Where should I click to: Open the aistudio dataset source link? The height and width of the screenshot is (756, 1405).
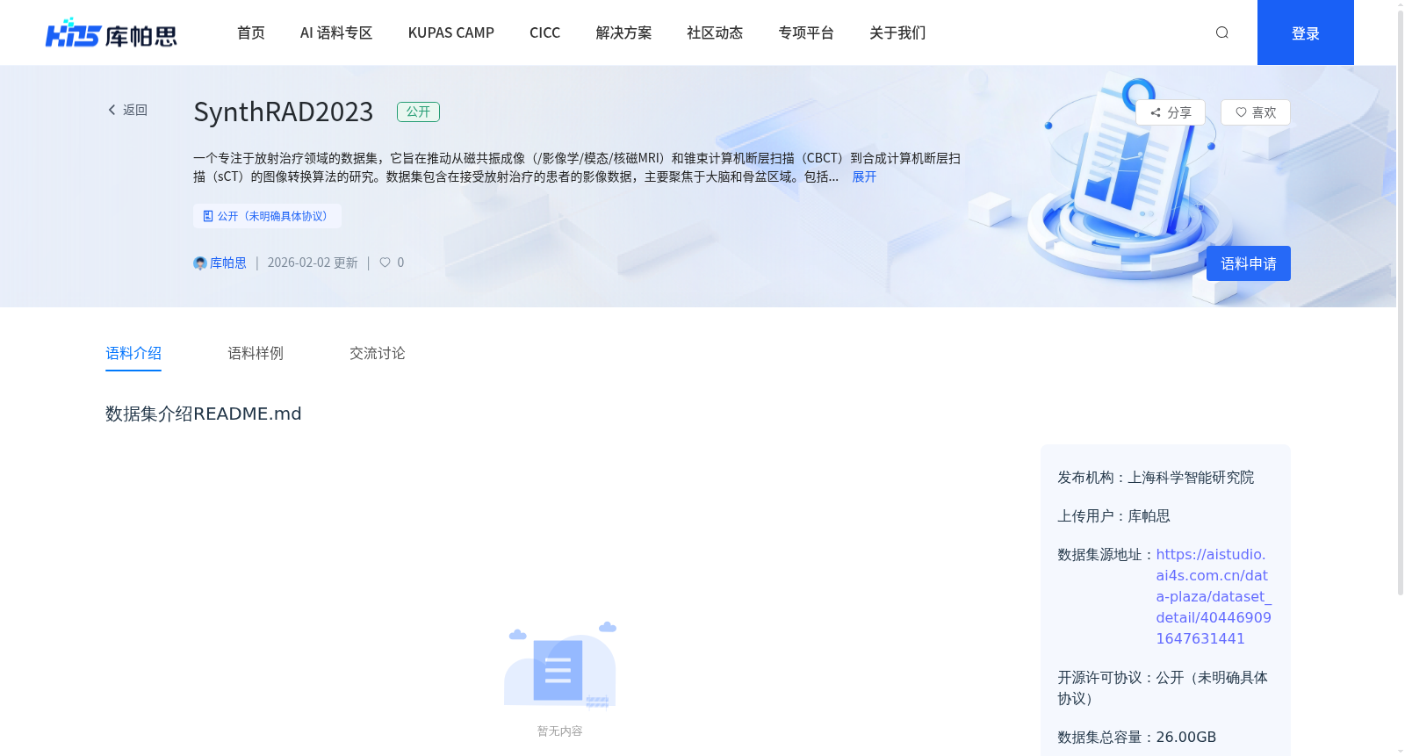click(x=1214, y=596)
